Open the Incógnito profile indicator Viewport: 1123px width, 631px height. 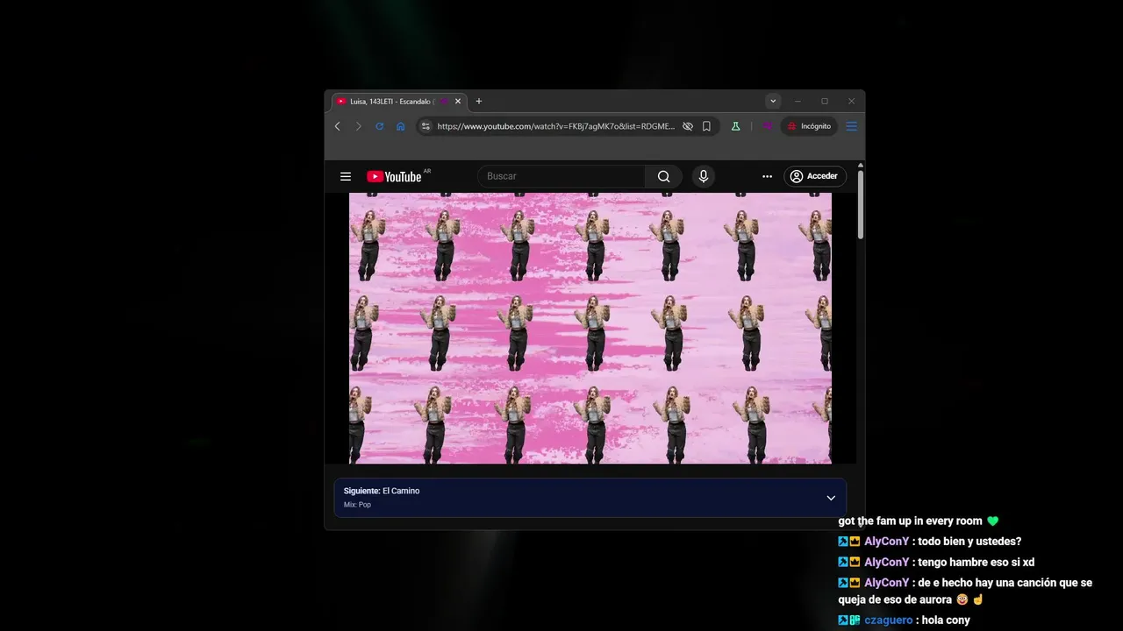[809, 126]
